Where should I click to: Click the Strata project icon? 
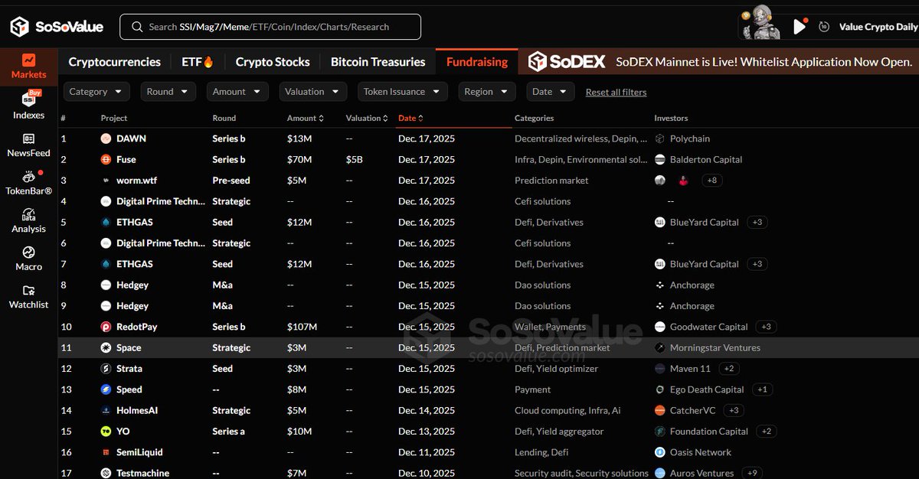coord(106,369)
